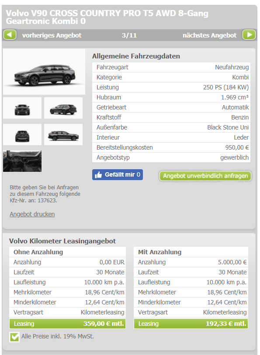Click the '192,33 € mtl.' leasing rate
The width and height of the screenshot is (260, 355).
226,324
